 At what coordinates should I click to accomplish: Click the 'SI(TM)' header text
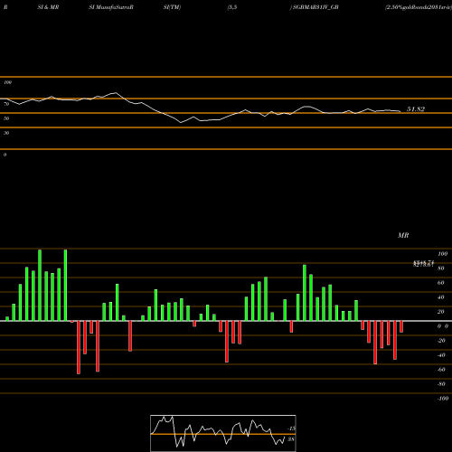[172, 7]
